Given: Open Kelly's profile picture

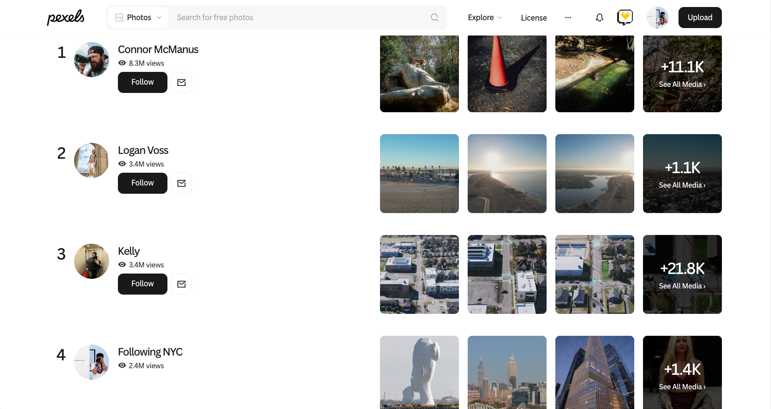Looking at the screenshot, I should pos(92,261).
